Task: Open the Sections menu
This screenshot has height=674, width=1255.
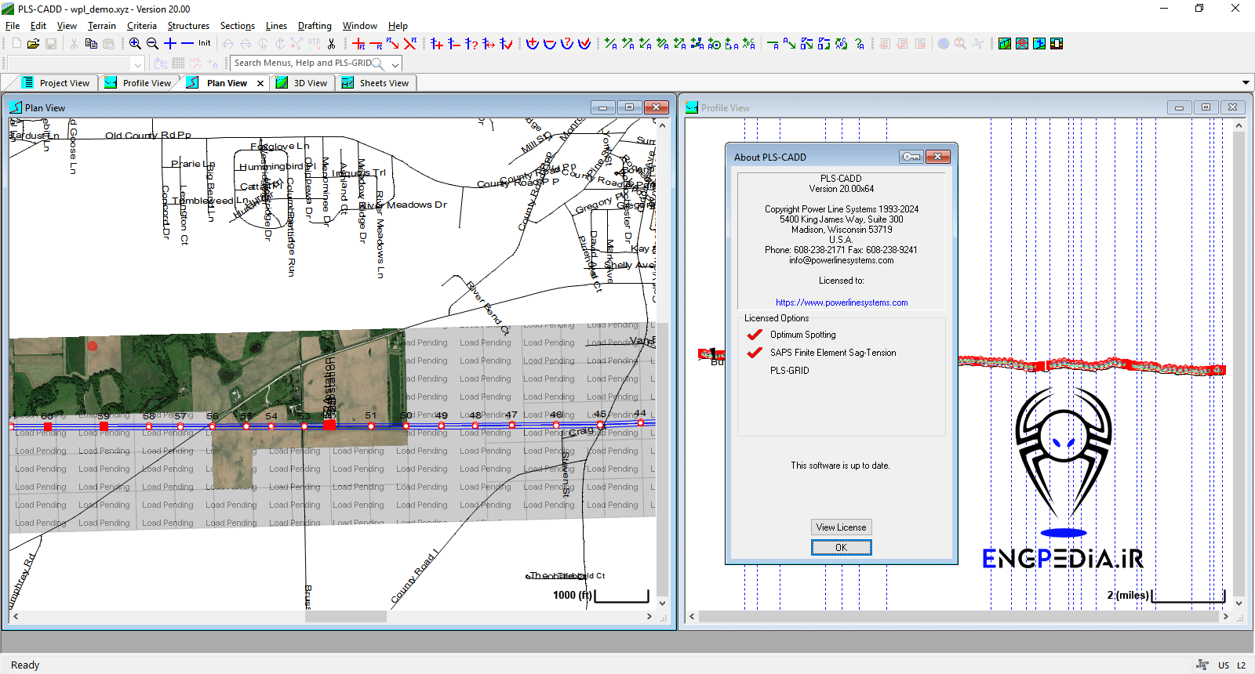Action: (x=238, y=26)
